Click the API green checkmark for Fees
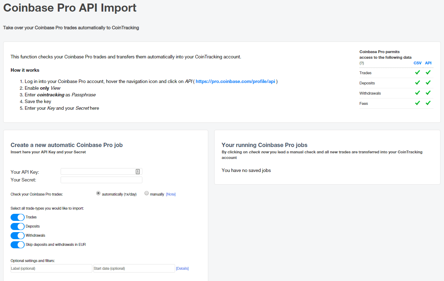 (x=428, y=103)
